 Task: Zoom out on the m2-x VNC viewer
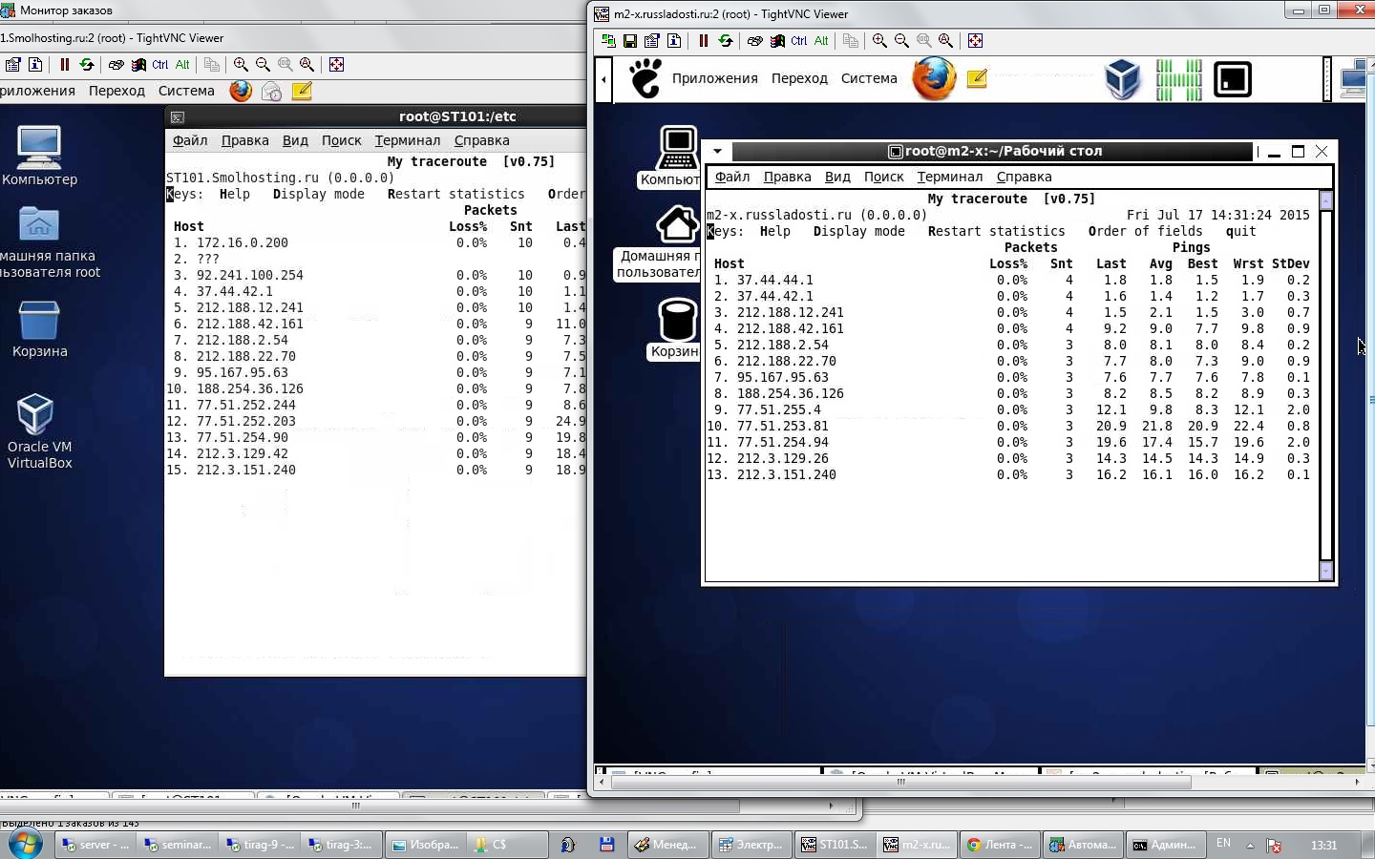(902, 41)
